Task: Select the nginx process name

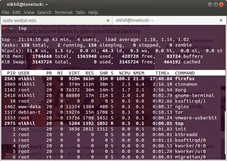Action: point(182,107)
